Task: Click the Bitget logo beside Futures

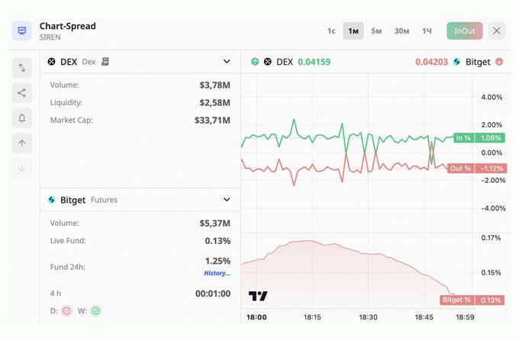Action: click(51, 200)
